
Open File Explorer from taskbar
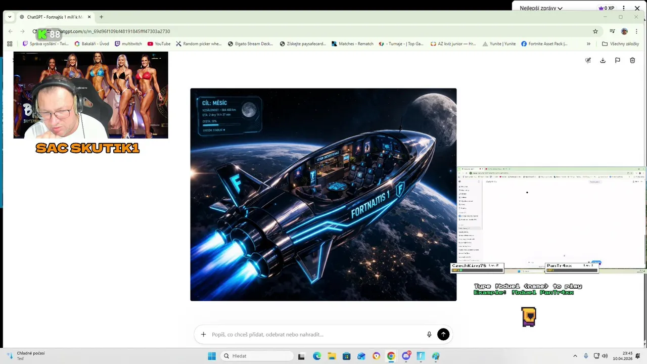click(332, 356)
